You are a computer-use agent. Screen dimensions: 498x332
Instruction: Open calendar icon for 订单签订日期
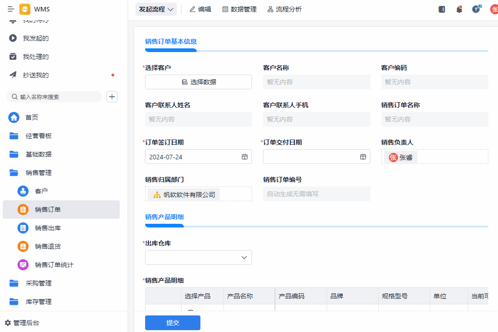click(x=245, y=157)
